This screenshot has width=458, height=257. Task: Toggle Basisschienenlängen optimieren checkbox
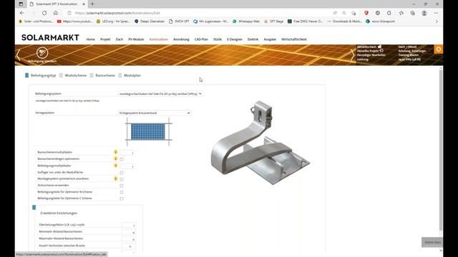pos(122,159)
